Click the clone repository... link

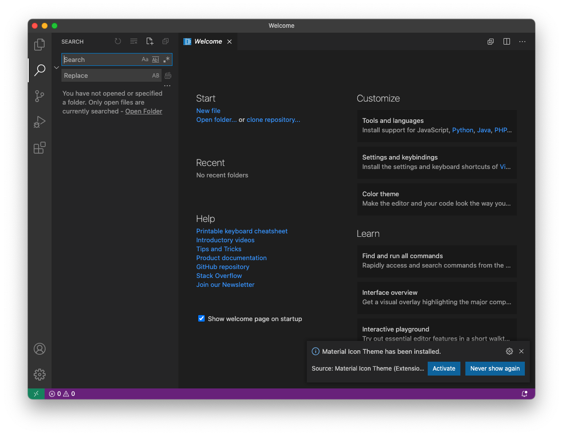[x=273, y=119]
